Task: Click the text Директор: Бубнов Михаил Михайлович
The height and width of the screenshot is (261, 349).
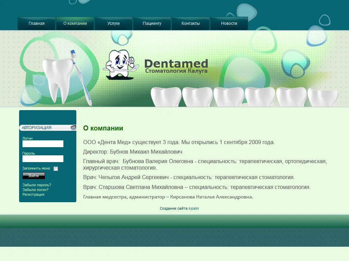Action: point(133,152)
